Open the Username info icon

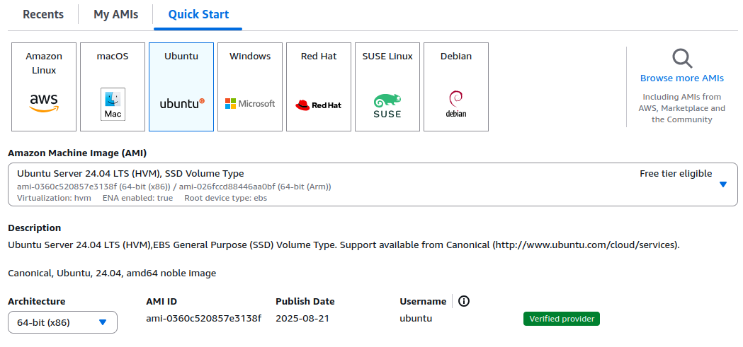coord(464,301)
